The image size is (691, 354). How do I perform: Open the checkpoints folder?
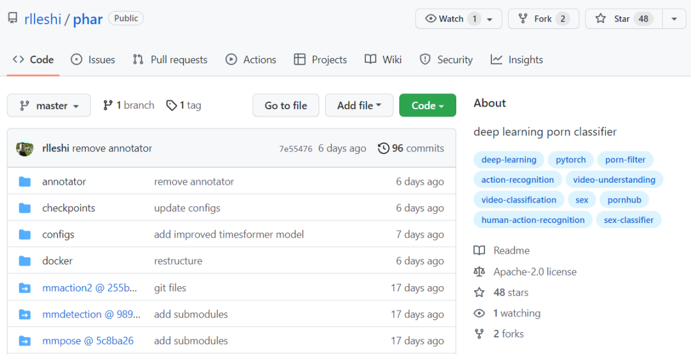(x=68, y=208)
